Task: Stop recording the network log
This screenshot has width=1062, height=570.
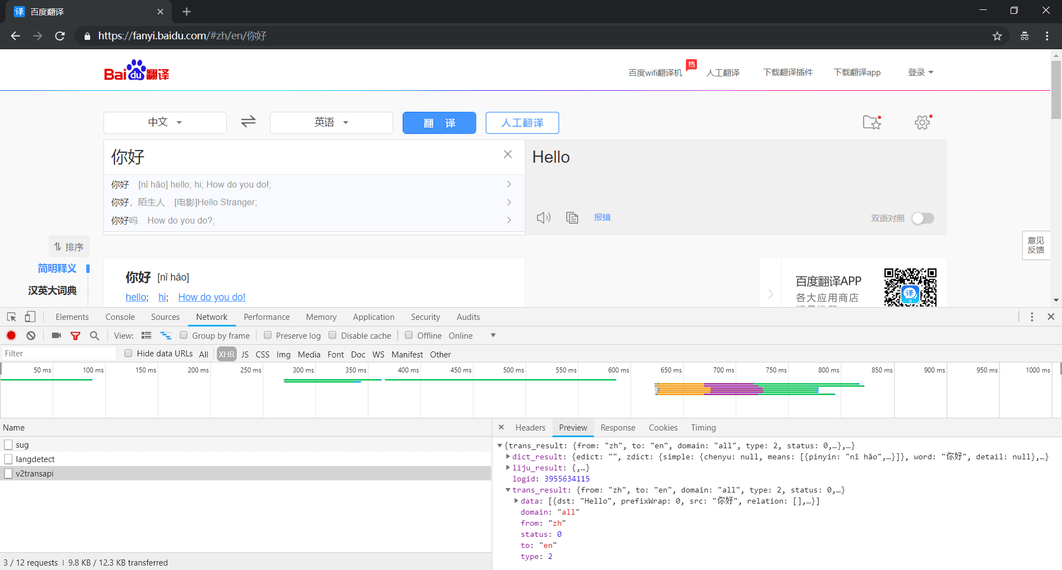Action: (11, 335)
